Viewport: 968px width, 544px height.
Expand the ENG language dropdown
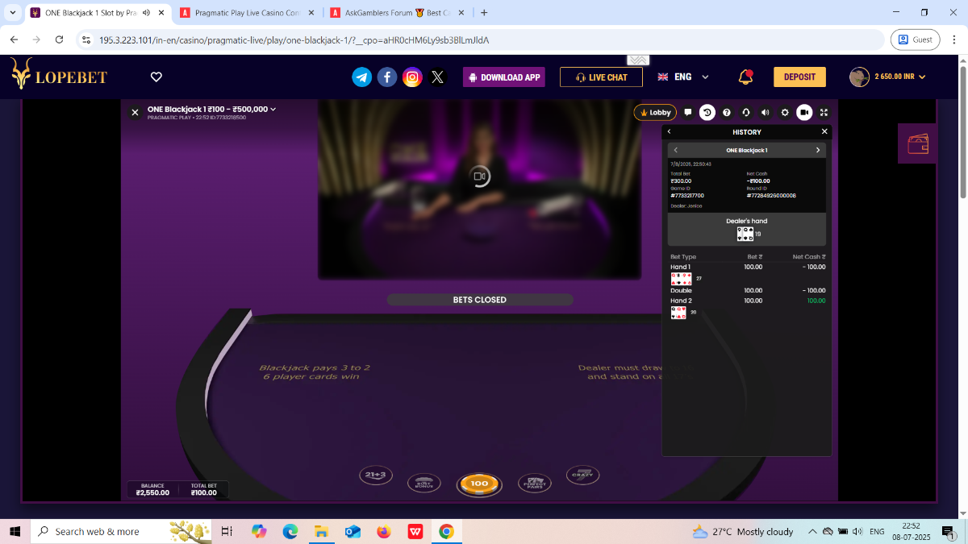[x=683, y=77]
